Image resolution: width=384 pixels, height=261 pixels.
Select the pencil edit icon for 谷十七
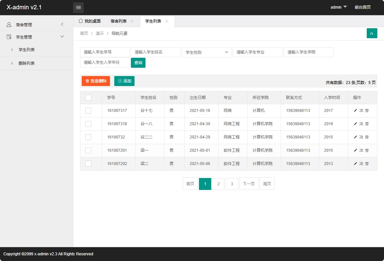(x=355, y=111)
